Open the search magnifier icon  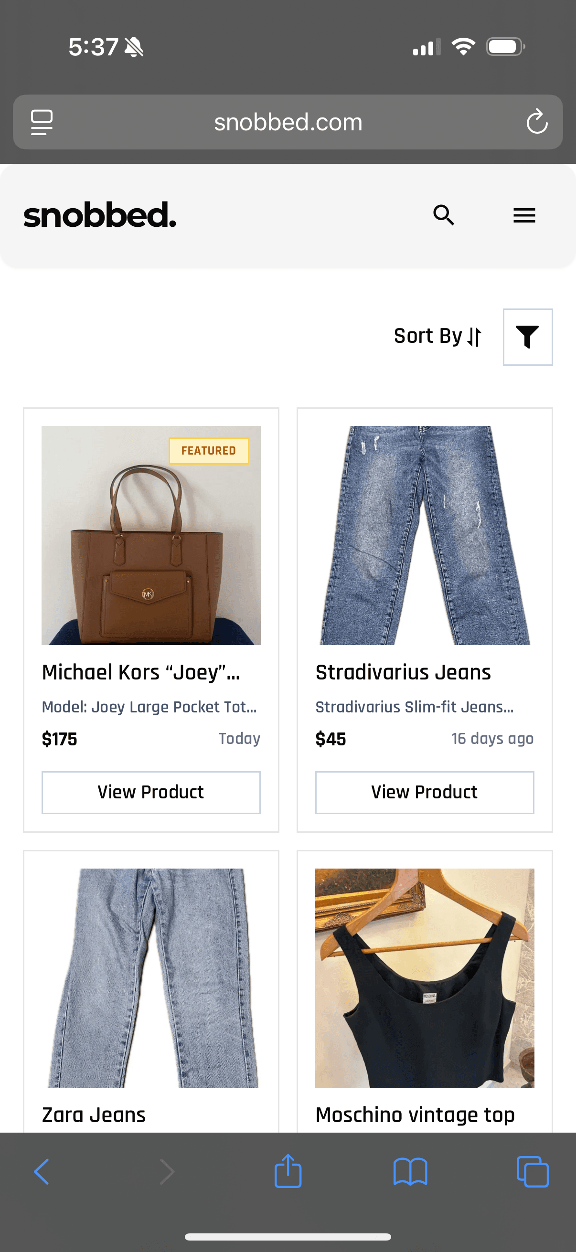(x=443, y=215)
